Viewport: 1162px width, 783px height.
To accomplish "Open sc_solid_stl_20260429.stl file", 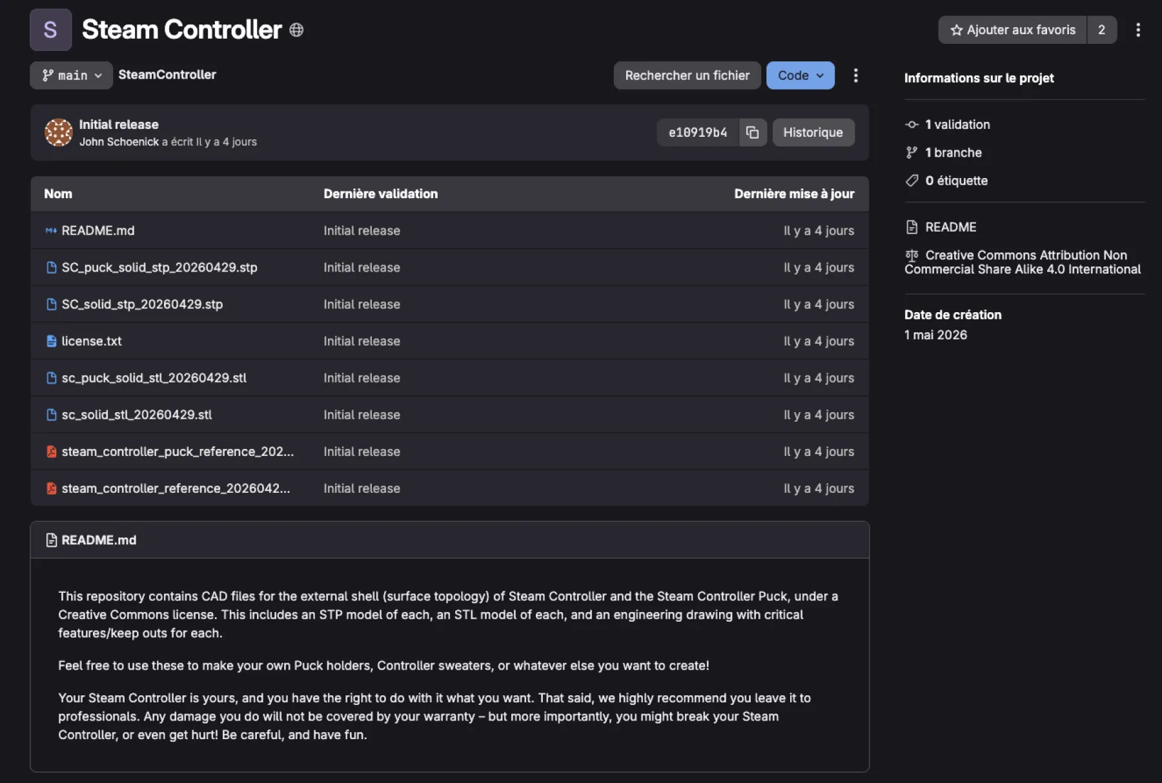I will coord(137,415).
